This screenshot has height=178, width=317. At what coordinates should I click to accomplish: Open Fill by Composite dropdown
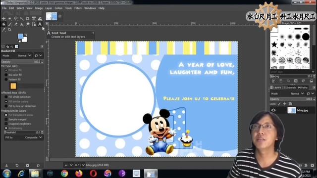(23, 137)
